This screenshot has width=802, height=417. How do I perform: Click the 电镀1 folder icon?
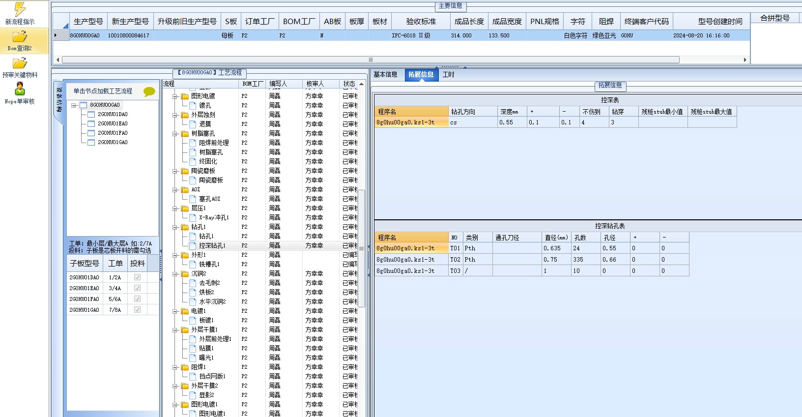(185, 311)
